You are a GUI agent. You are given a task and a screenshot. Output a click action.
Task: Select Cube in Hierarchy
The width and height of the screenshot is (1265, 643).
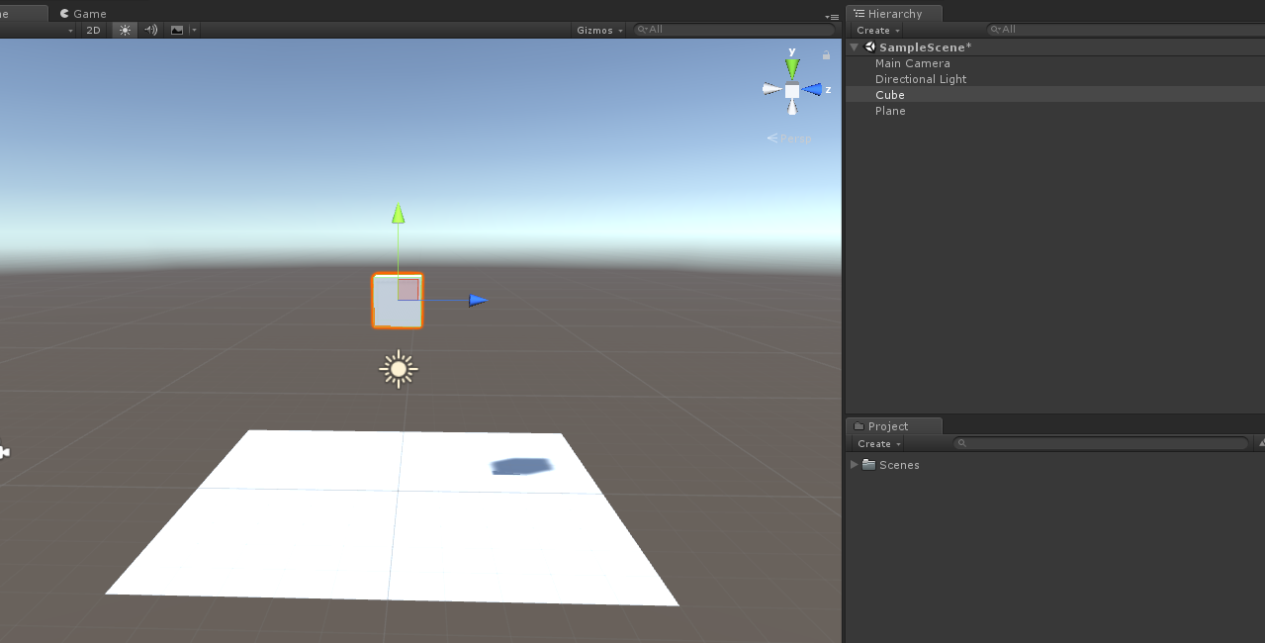coord(1055,95)
